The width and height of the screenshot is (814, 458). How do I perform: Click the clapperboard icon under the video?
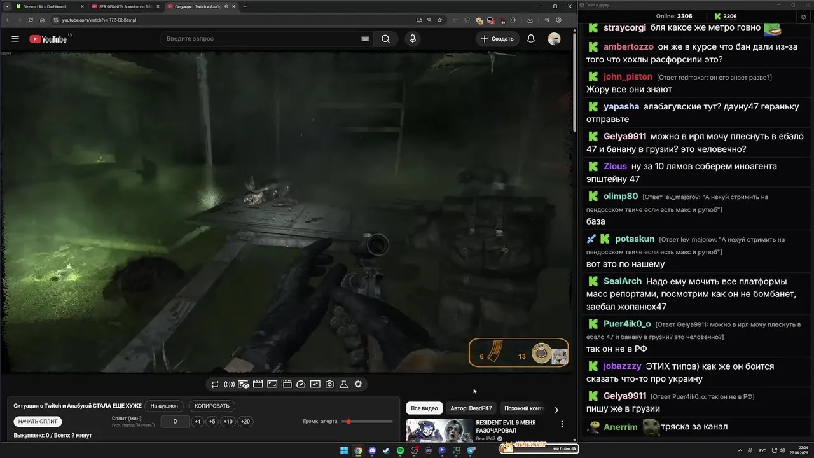258,384
